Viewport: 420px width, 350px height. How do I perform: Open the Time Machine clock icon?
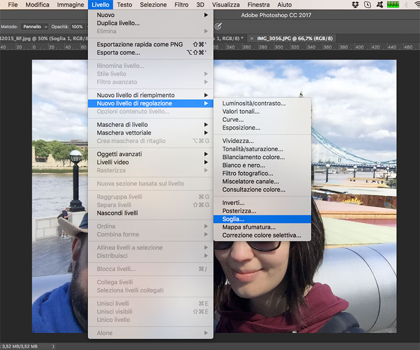pyautogui.click(x=367, y=5)
